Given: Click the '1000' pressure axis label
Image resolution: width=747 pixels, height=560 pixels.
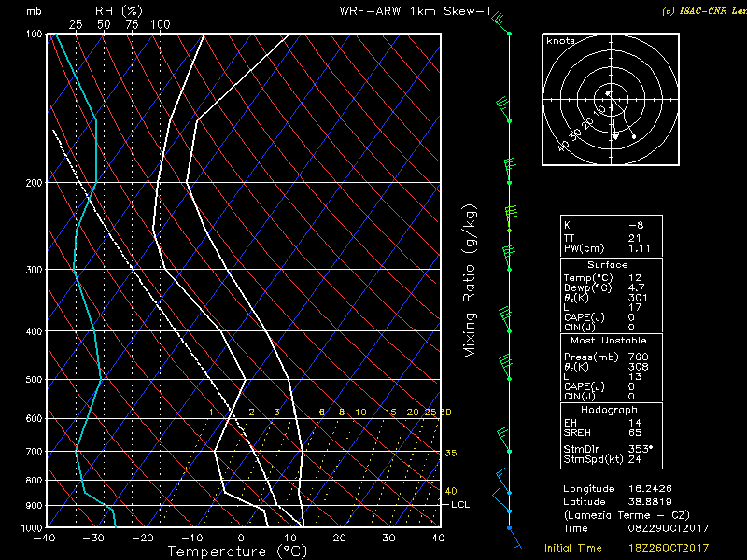Looking at the screenshot, I should (32, 528).
